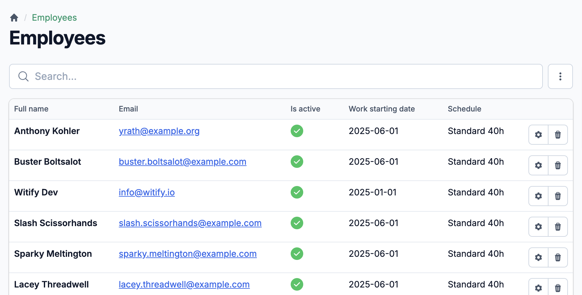Image resolution: width=582 pixels, height=295 pixels.
Task: Click the Employees page heading
Action: [x=57, y=38]
